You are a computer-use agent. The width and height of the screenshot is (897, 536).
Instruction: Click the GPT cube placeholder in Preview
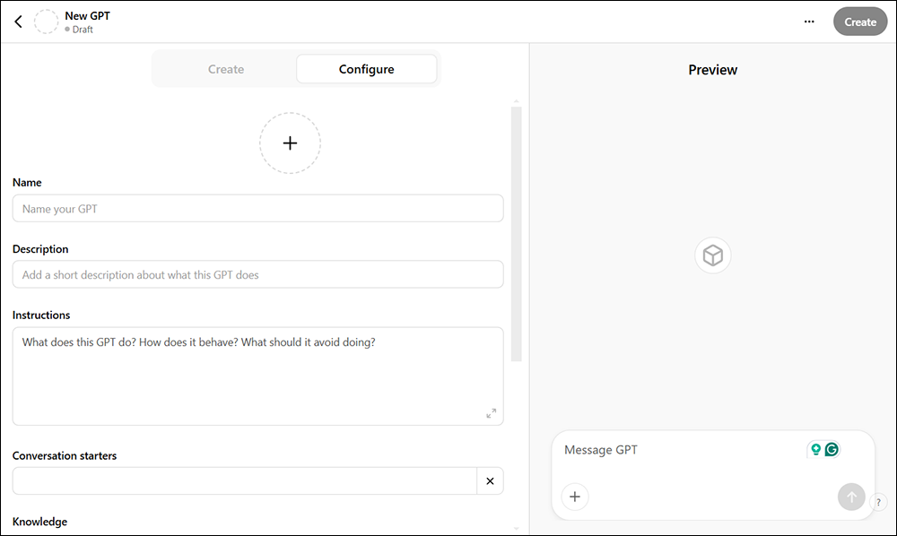click(712, 255)
